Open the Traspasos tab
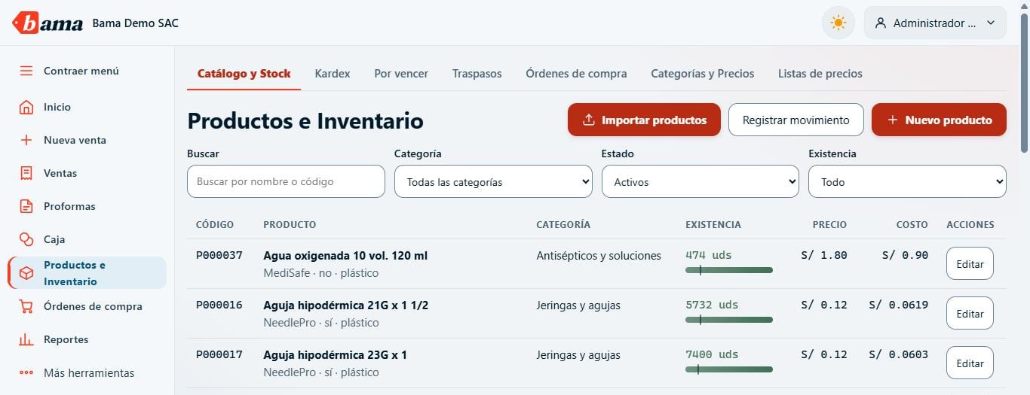The height and width of the screenshot is (395, 1030). click(x=477, y=74)
